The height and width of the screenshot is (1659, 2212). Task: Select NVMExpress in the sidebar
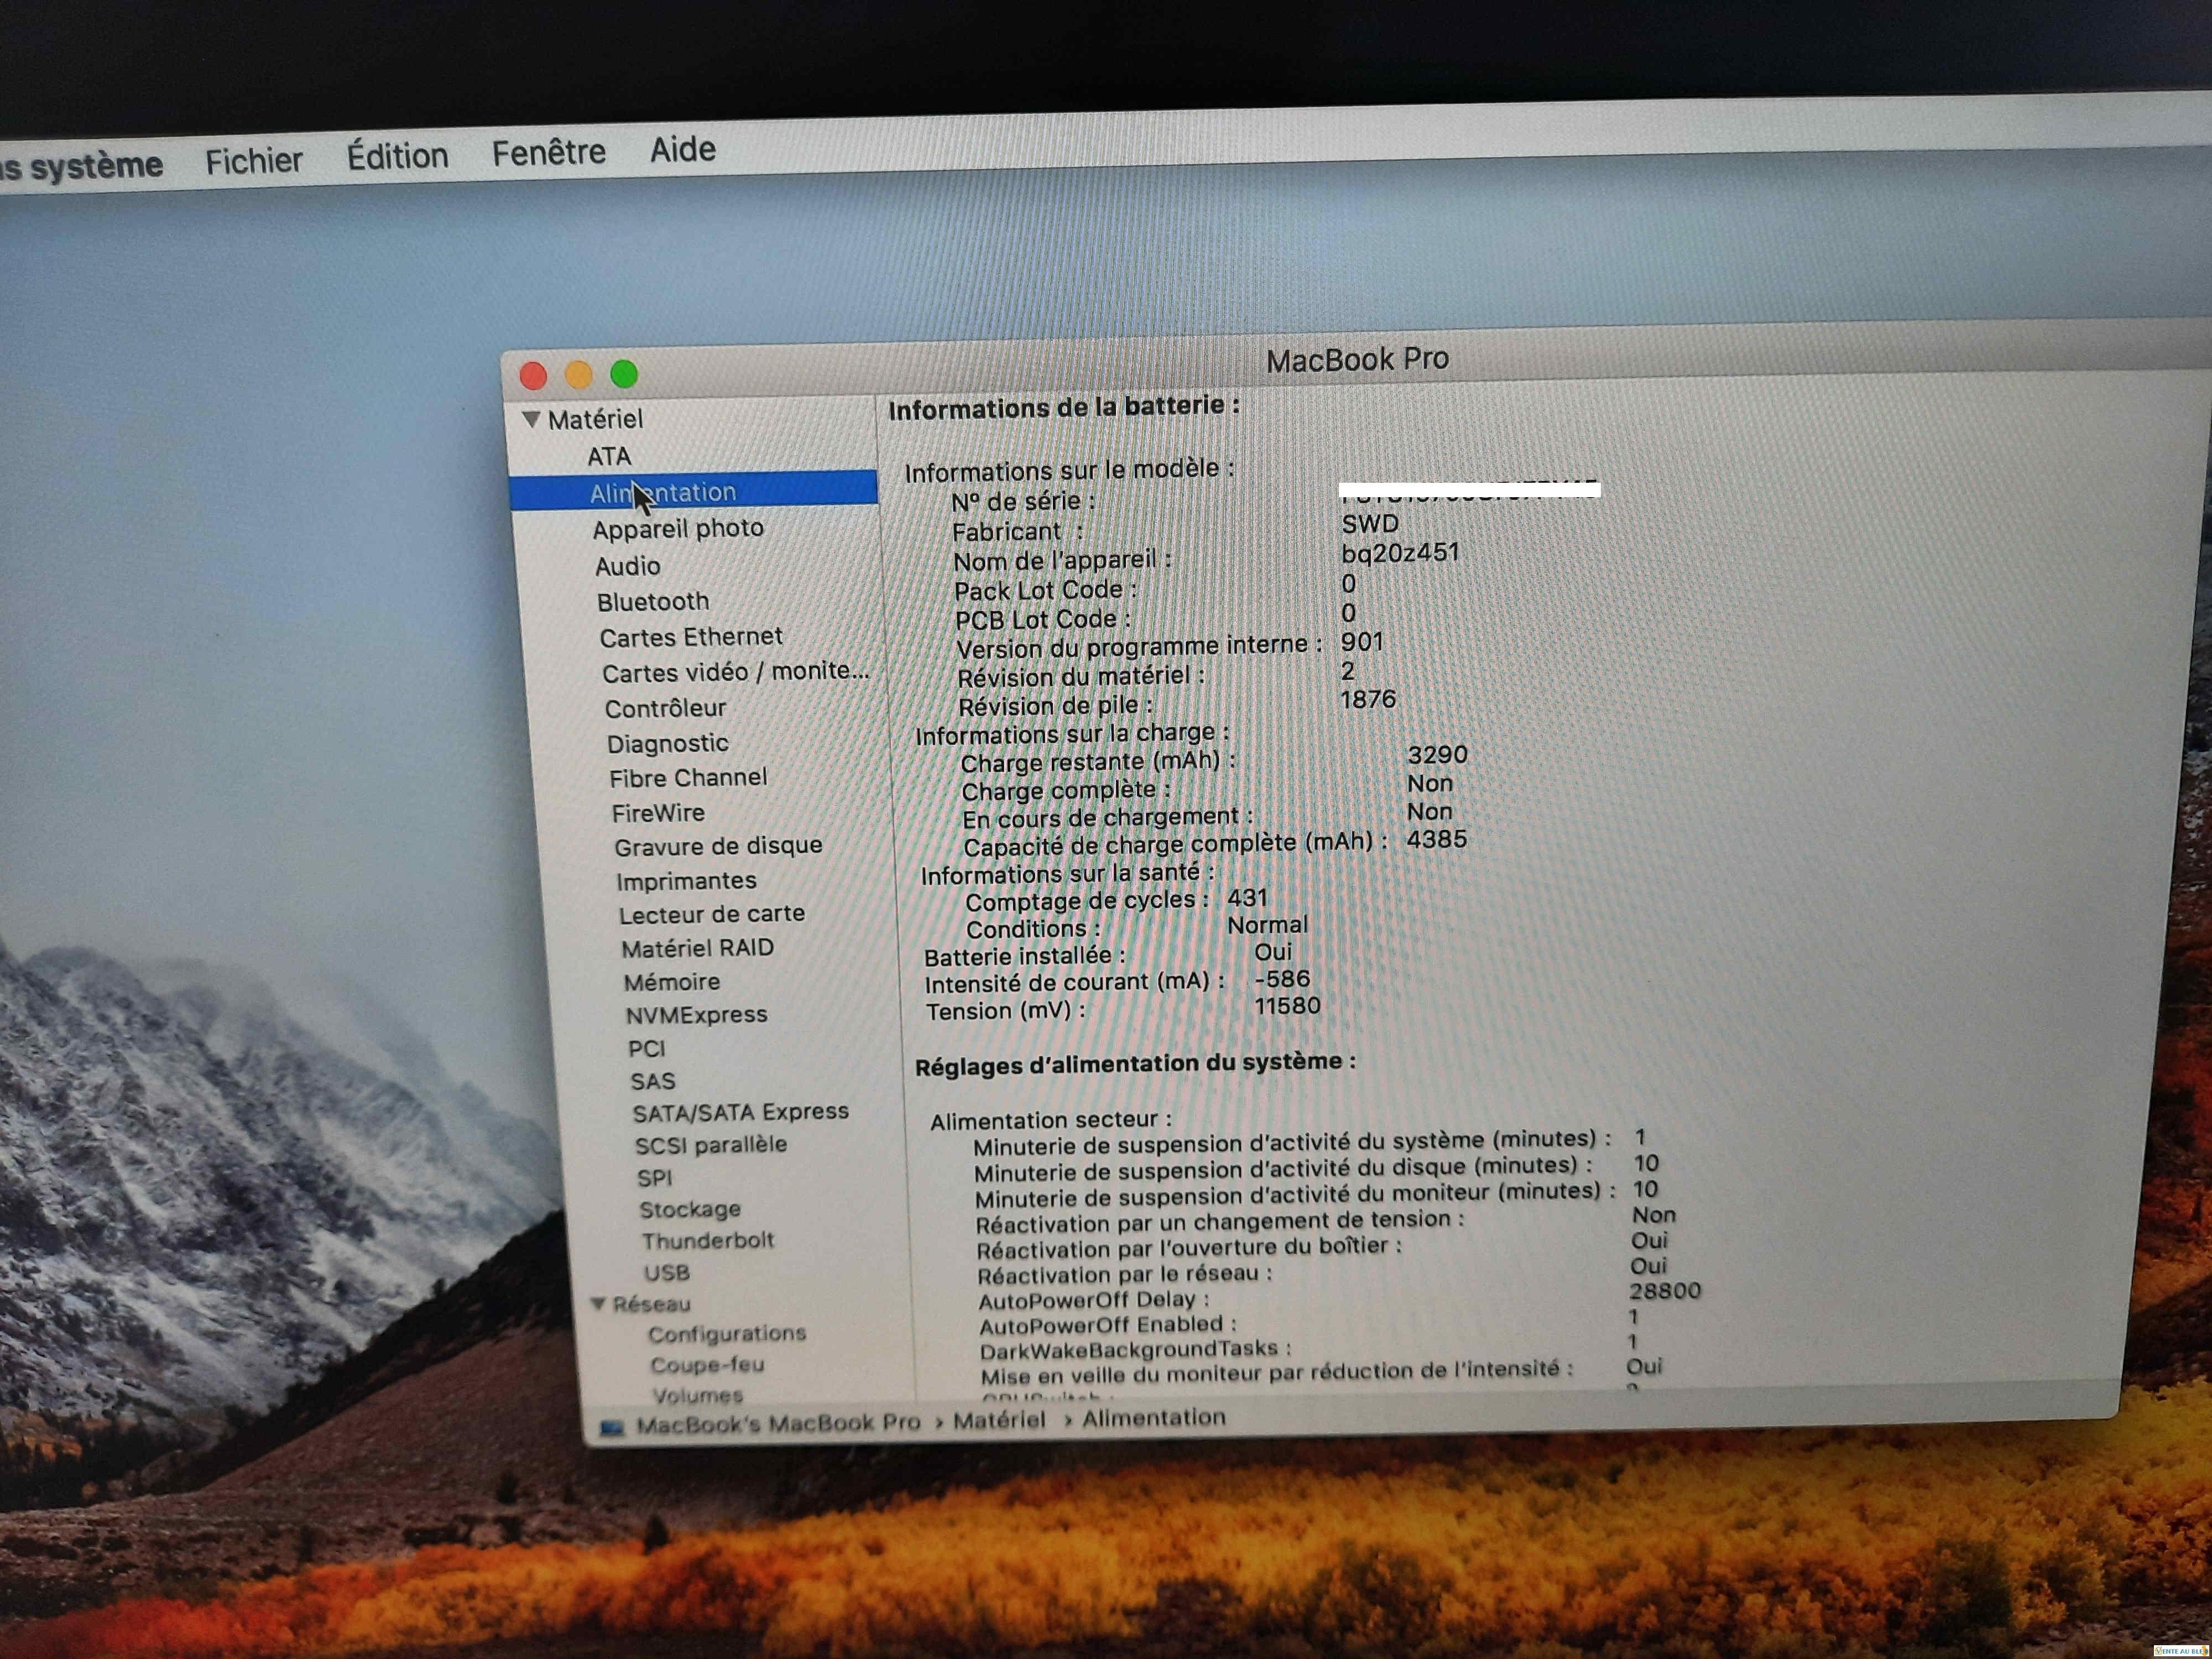696,1015
